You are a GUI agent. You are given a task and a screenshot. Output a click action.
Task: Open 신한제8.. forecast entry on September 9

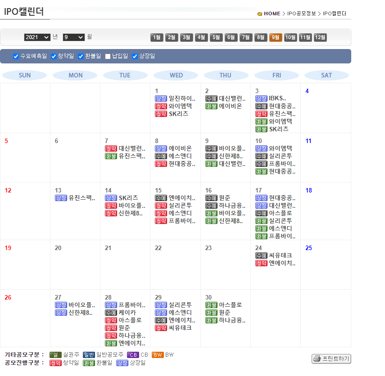(x=231, y=156)
